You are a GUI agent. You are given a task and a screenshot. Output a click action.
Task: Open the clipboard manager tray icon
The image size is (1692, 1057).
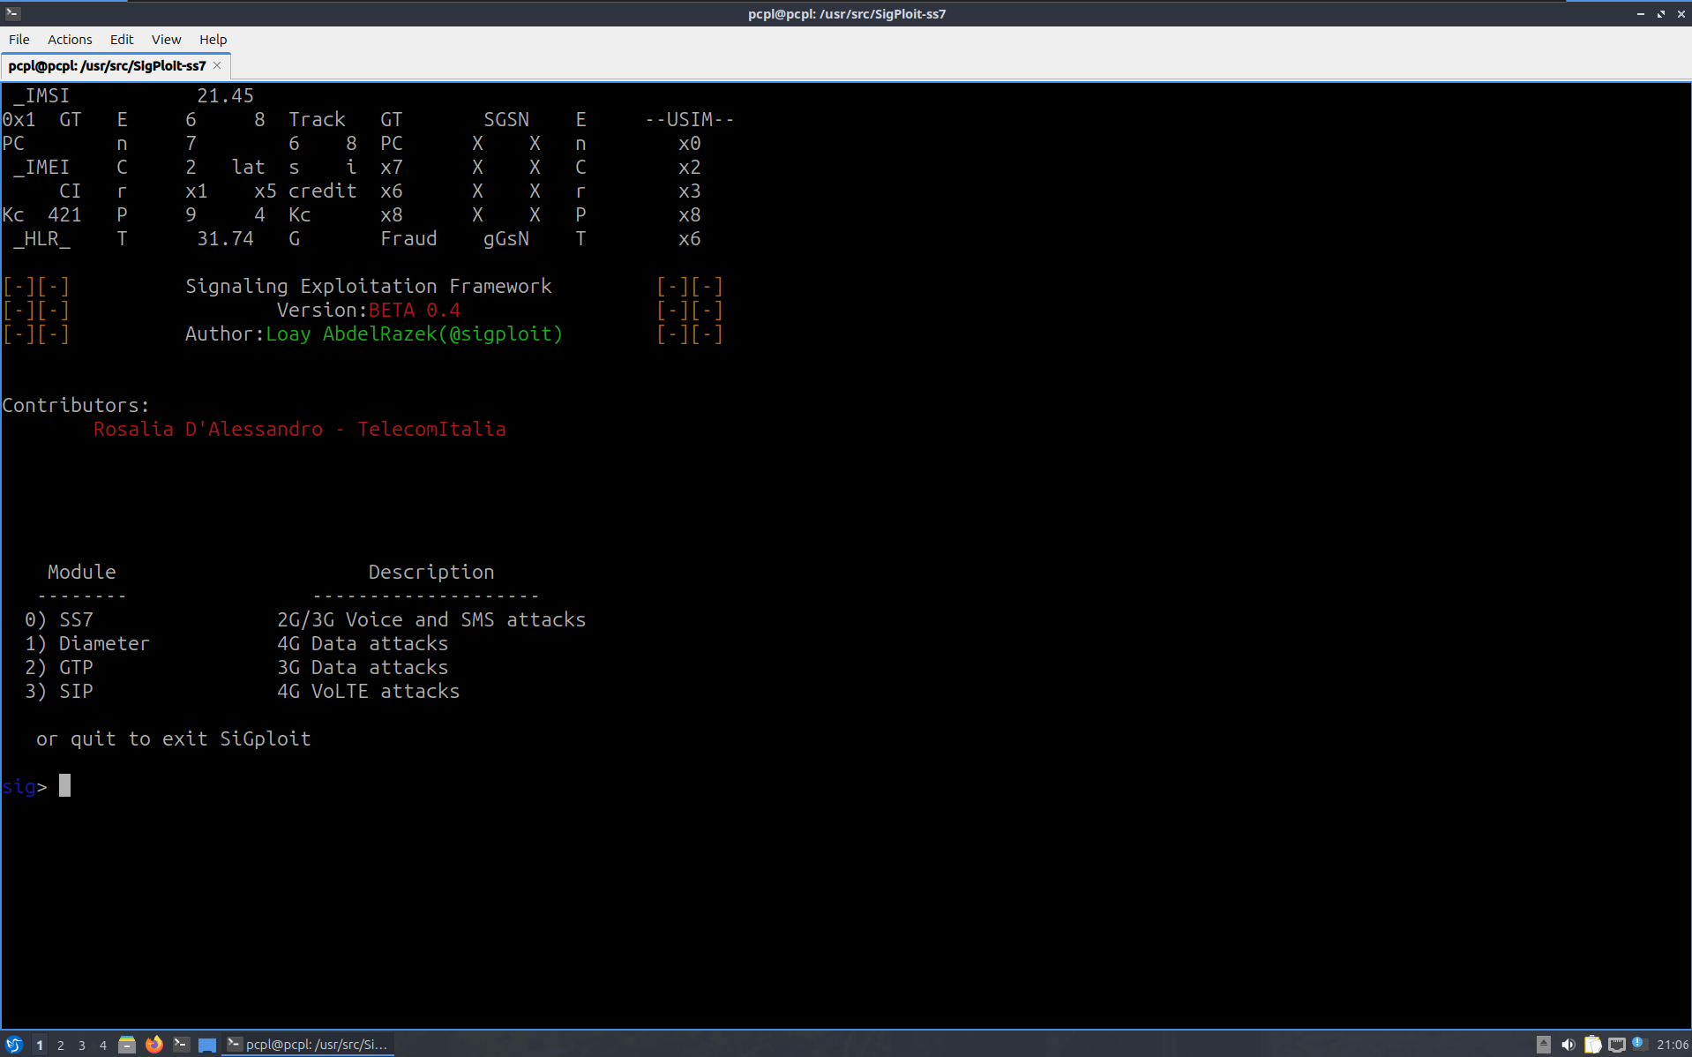point(1592,1045)
